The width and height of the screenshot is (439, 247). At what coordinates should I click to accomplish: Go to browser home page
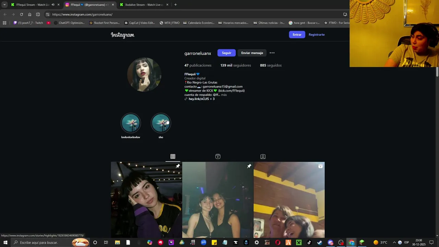pos(29,14)
